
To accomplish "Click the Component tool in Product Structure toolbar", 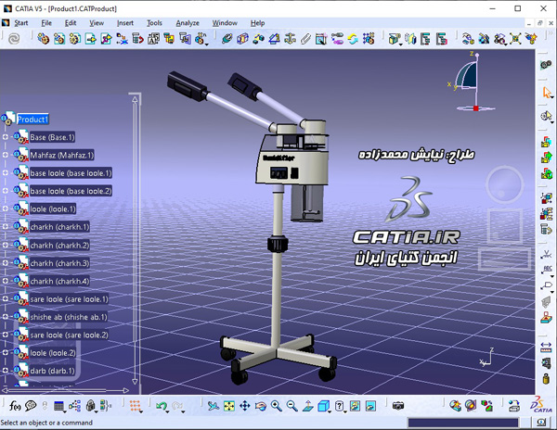I will point(44,39).
